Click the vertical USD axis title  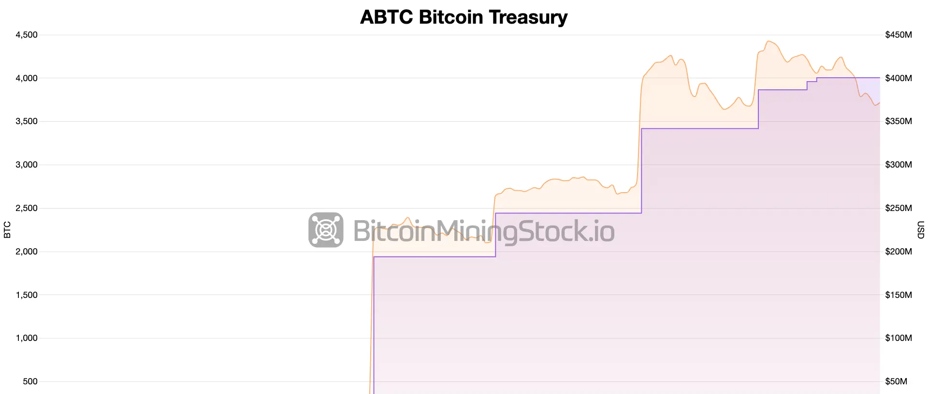point(920,230)
